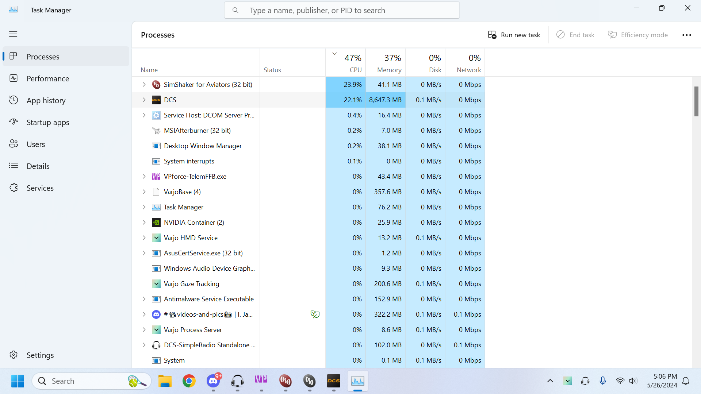Viewport: 701px width, 394px height.
Task: Click the SimShaker for Aviators process icon
Action: click(156, 85)
